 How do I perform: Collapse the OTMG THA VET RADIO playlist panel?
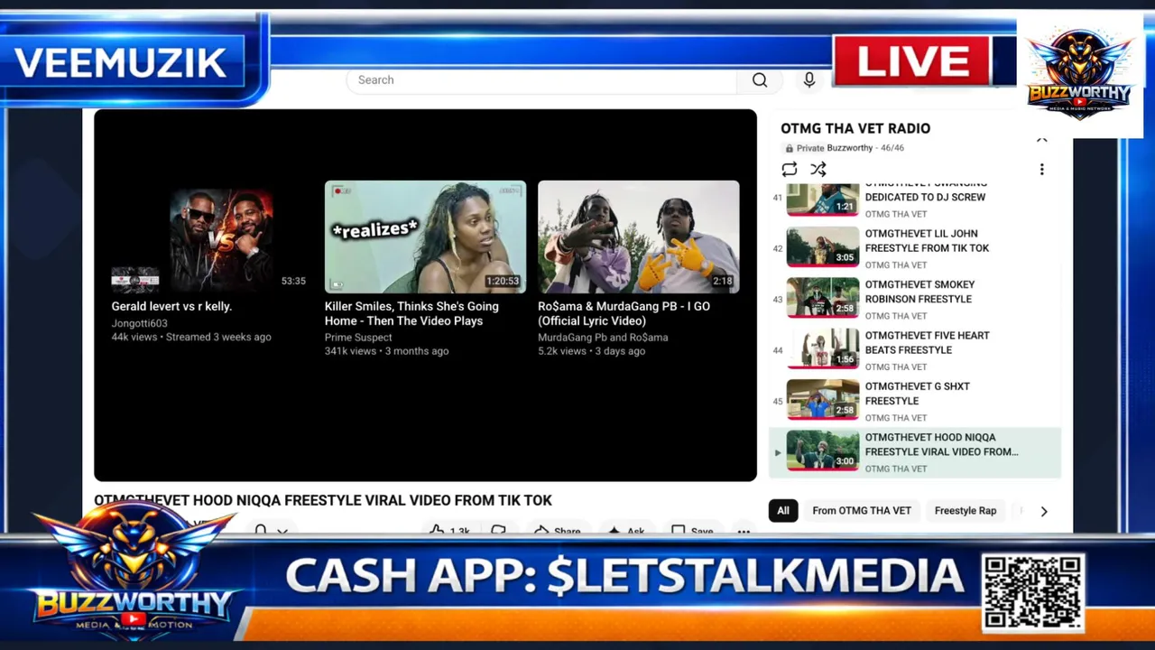coord(1042,139)
